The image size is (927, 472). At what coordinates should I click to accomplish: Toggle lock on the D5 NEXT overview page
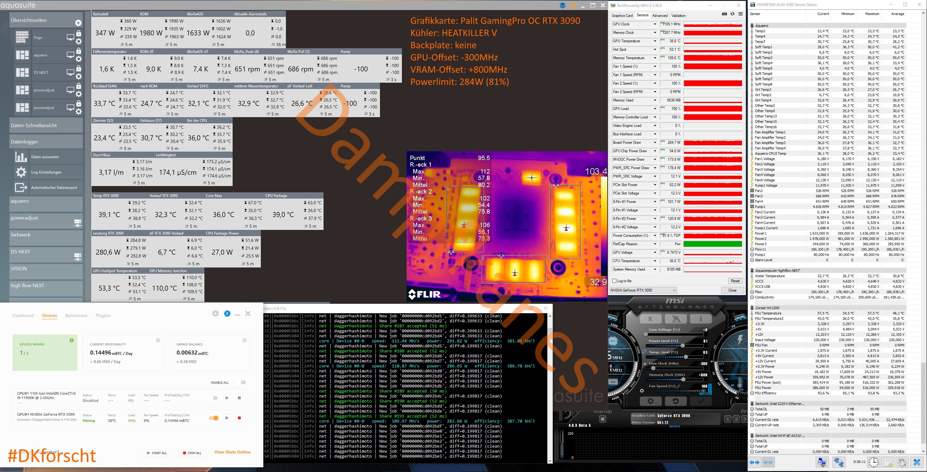79,69
